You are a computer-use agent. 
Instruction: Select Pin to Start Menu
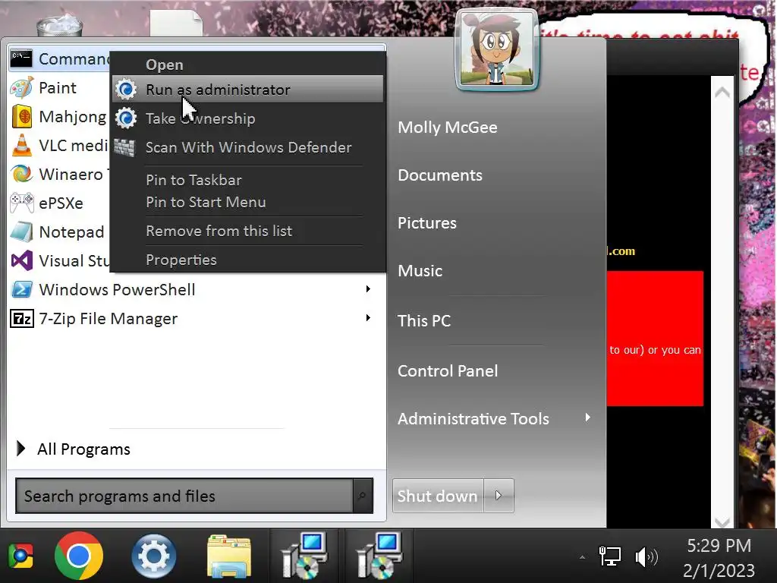pos(248,202)
